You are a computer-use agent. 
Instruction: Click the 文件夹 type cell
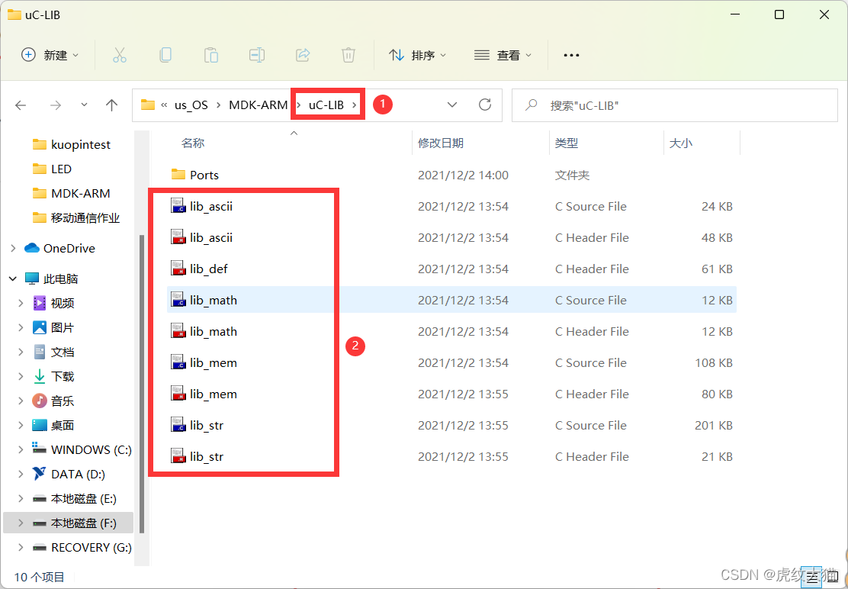point(572,175)
